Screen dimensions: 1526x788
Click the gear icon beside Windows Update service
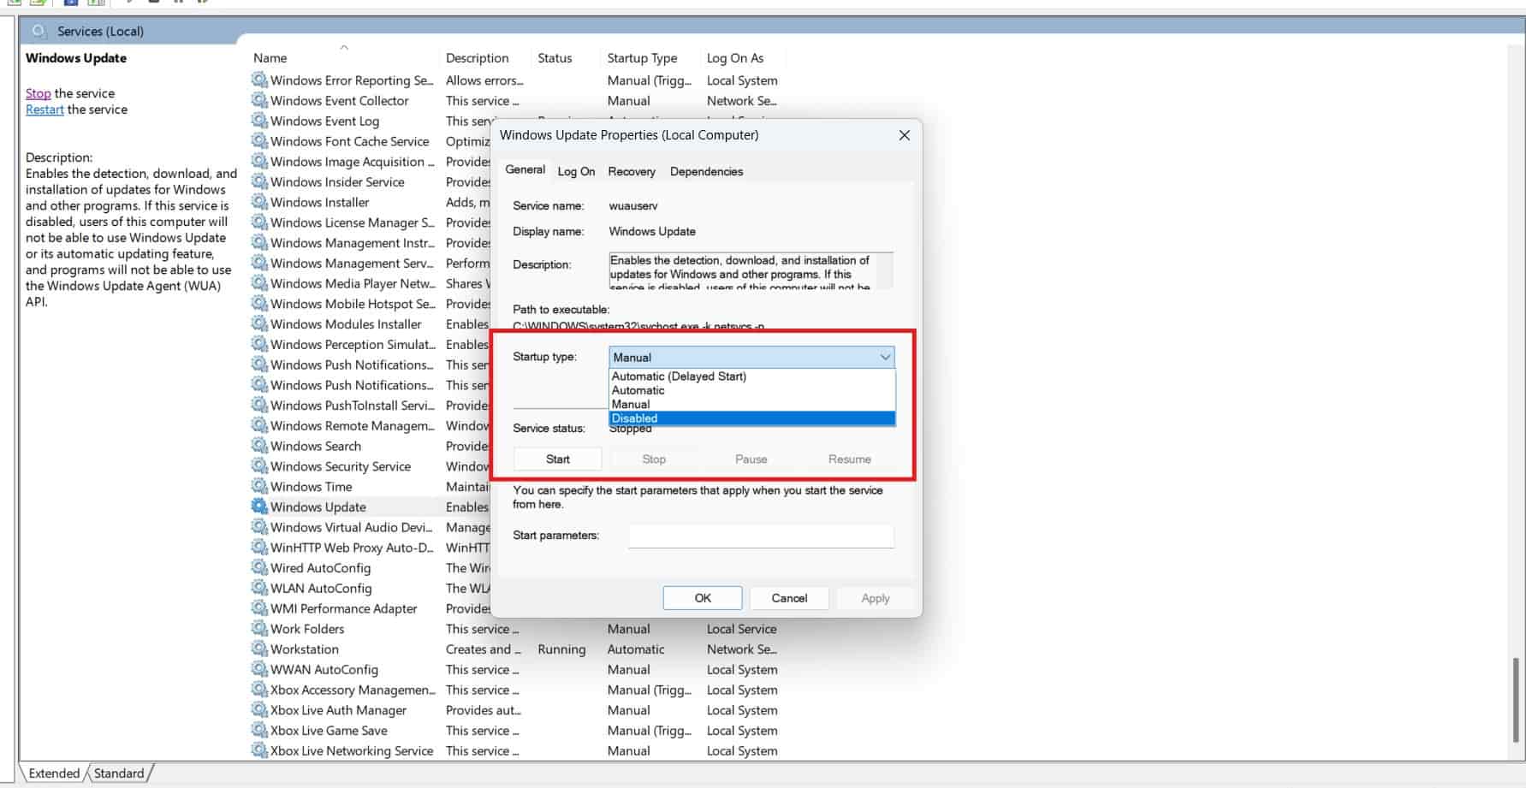point(259,507)
